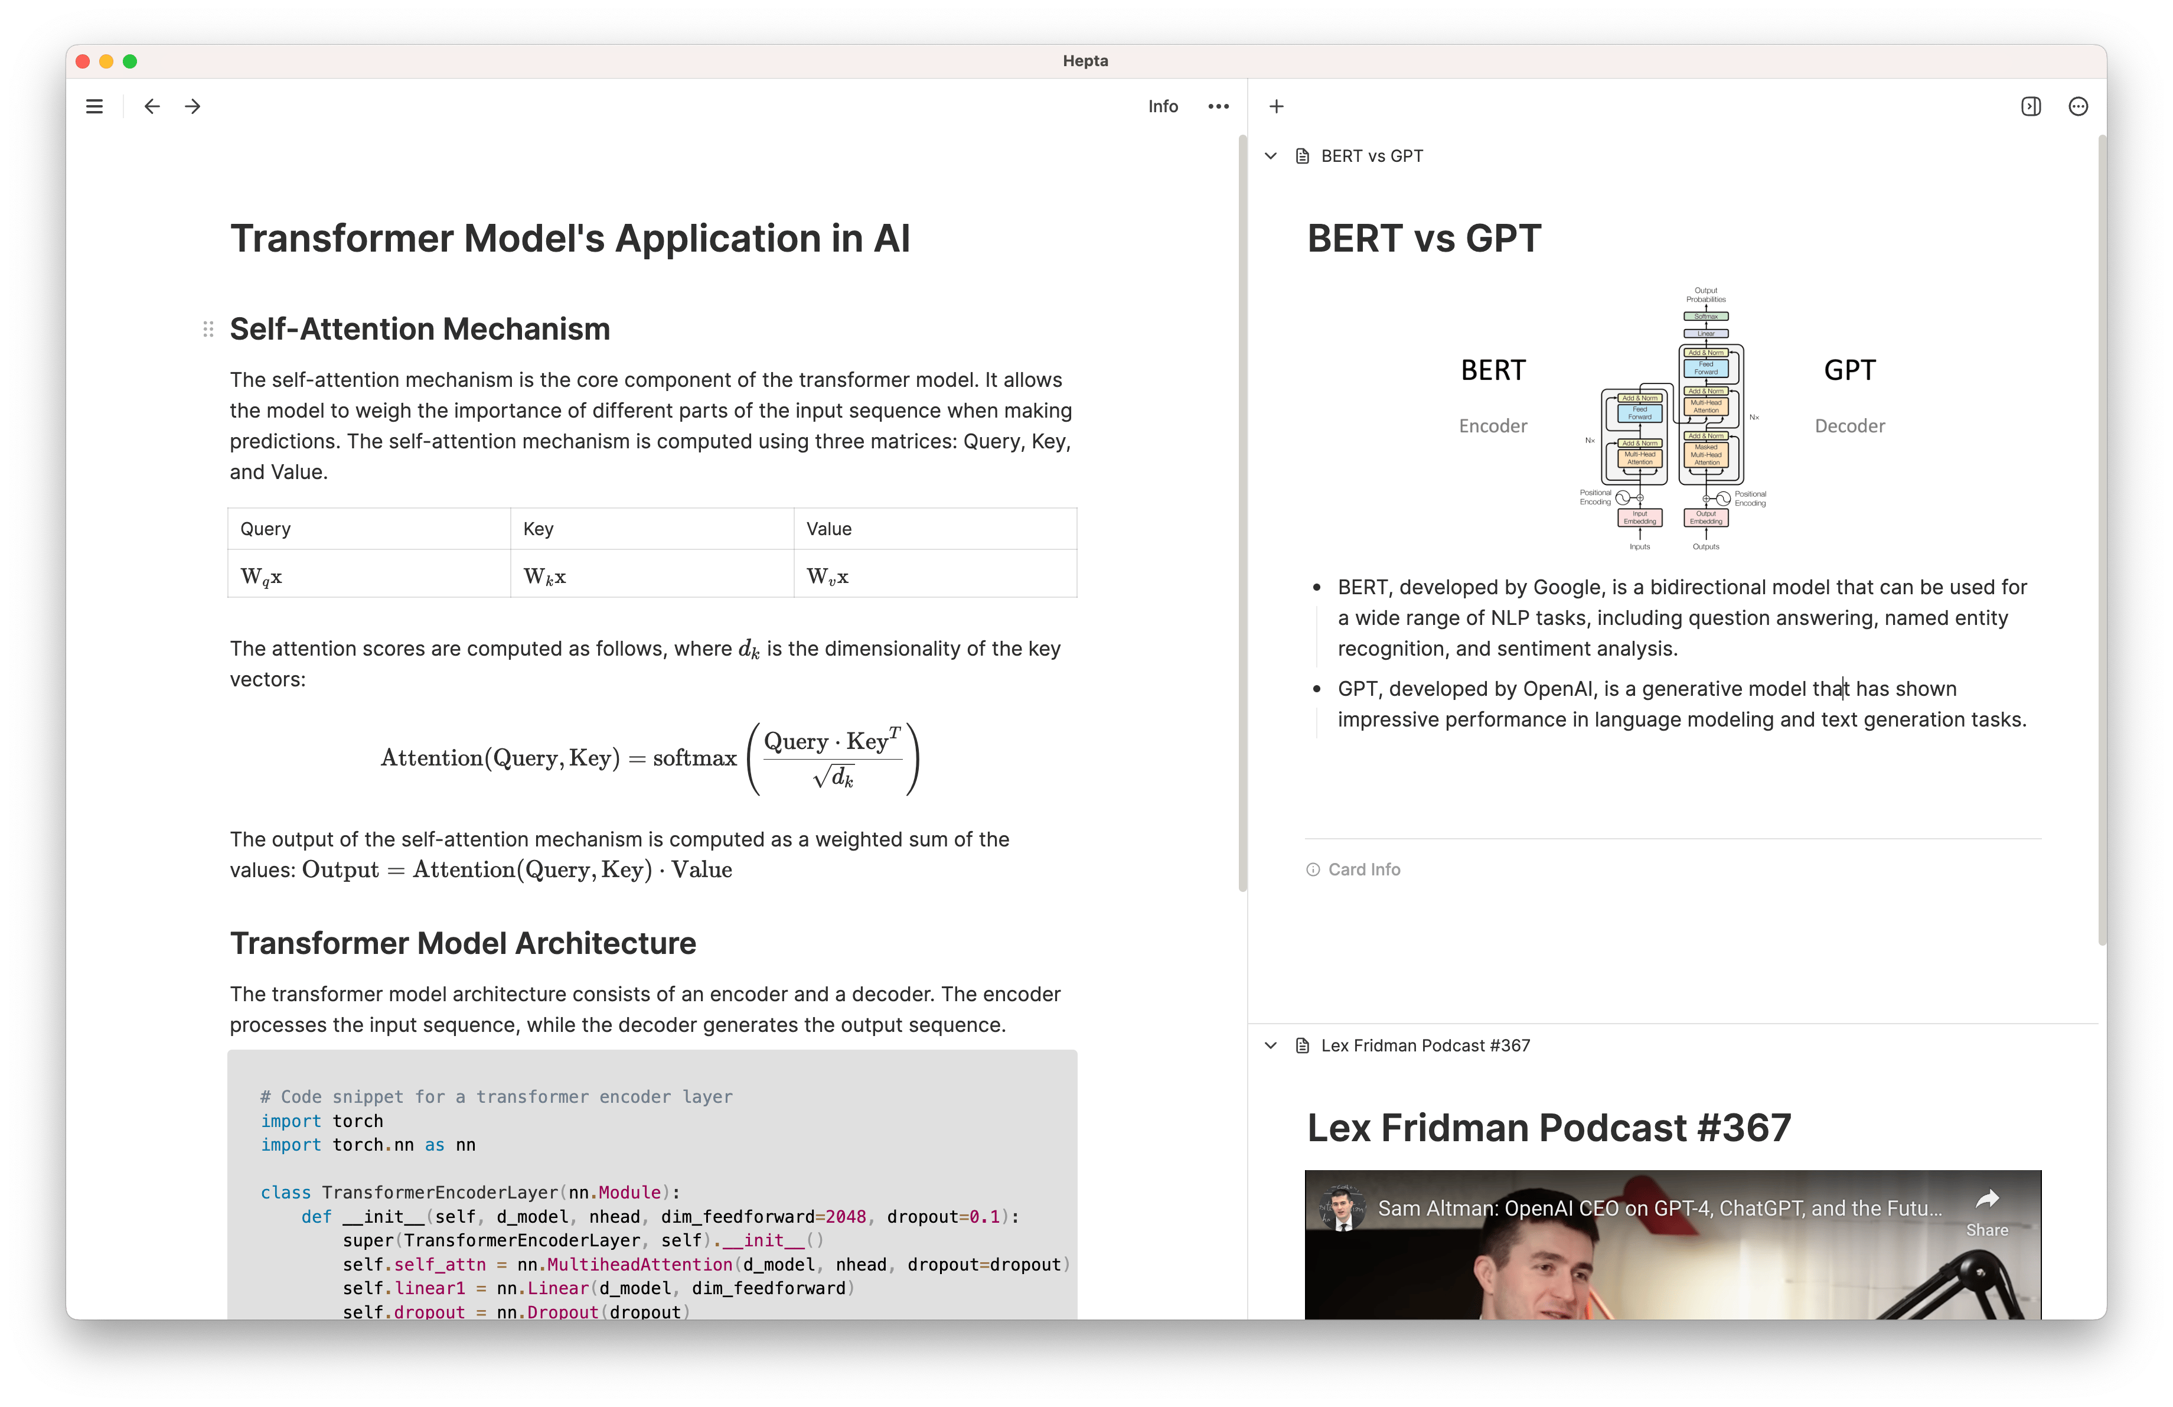Click the 'Lex Fridman Podcast #367' large heading

point(1548,1128)
